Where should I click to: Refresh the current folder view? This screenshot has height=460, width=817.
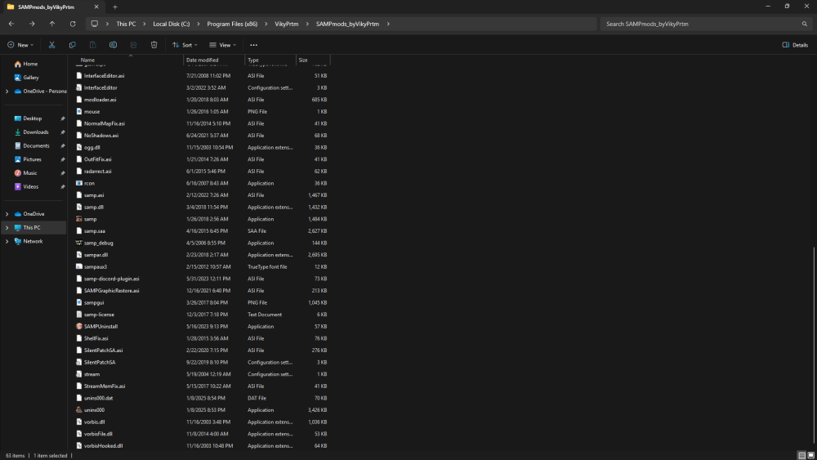coord(73,24)
